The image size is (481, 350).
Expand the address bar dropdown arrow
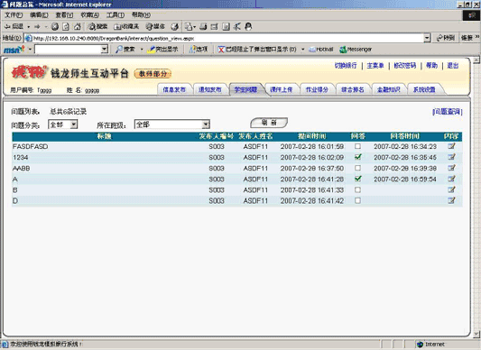pyautogui.click(x=427, y=38)
